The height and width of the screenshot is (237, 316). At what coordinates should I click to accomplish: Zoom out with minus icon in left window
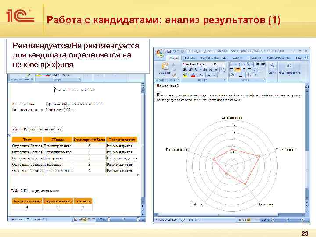pyautogui.click(x=109, y=219)
